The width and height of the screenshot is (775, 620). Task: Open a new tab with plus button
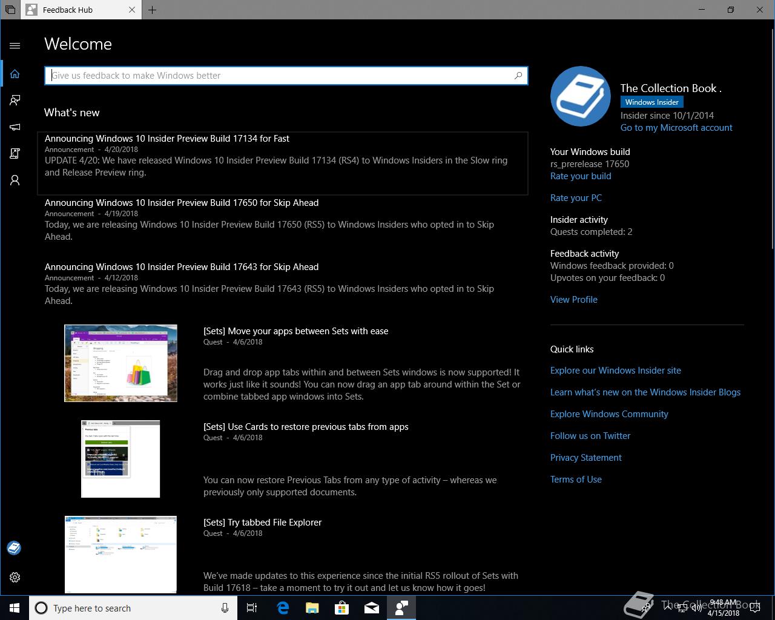tap(153, 10)
